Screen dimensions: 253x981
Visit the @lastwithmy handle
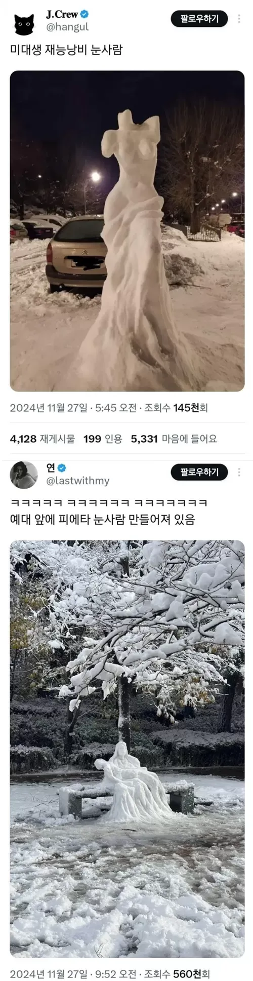78,481
